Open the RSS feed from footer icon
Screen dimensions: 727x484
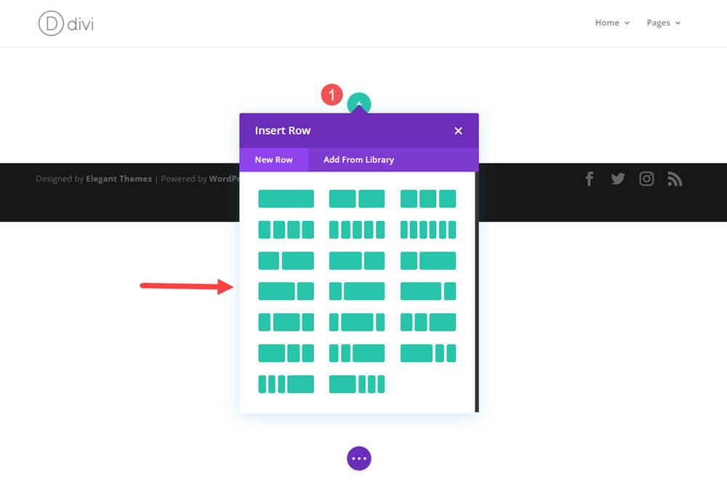(675, 178)
